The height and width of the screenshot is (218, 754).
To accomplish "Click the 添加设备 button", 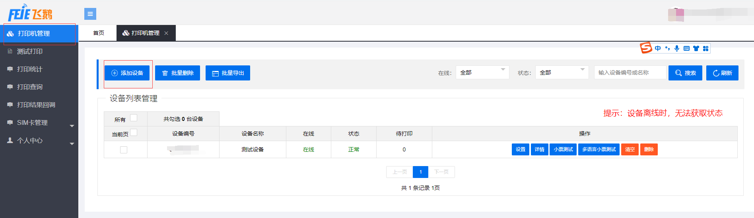I will point(127,73).
